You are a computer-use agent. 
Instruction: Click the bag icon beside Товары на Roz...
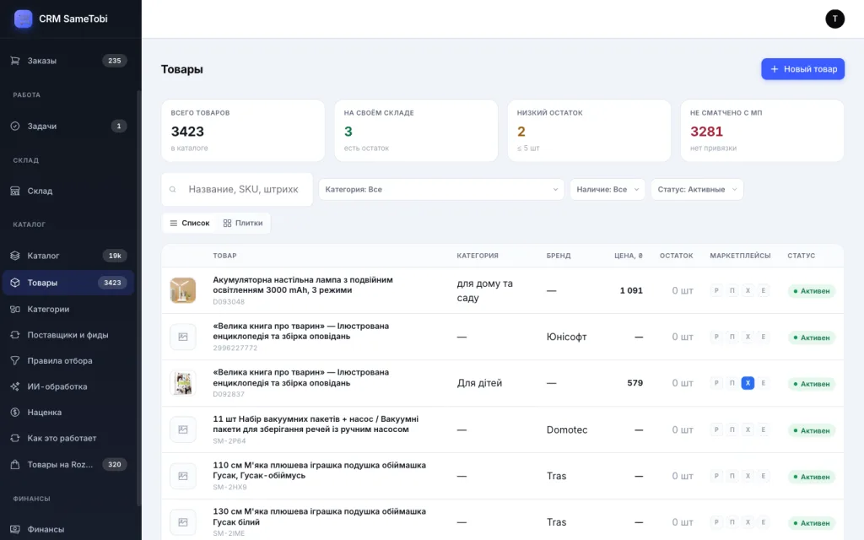pos(15,465)
